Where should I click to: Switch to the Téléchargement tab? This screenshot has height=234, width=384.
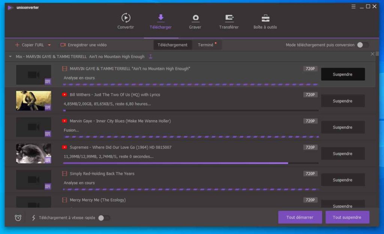[x=172, y=45]
